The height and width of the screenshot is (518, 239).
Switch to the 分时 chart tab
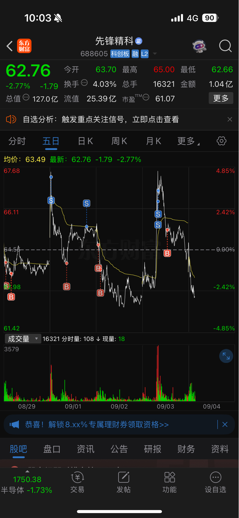[x=17, y=141]
